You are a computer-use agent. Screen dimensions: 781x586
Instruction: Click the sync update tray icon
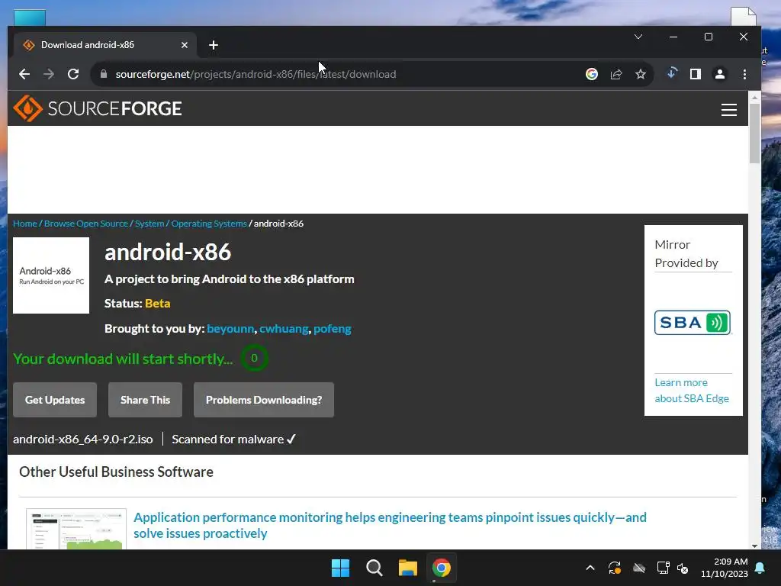[x=615, y=568]
